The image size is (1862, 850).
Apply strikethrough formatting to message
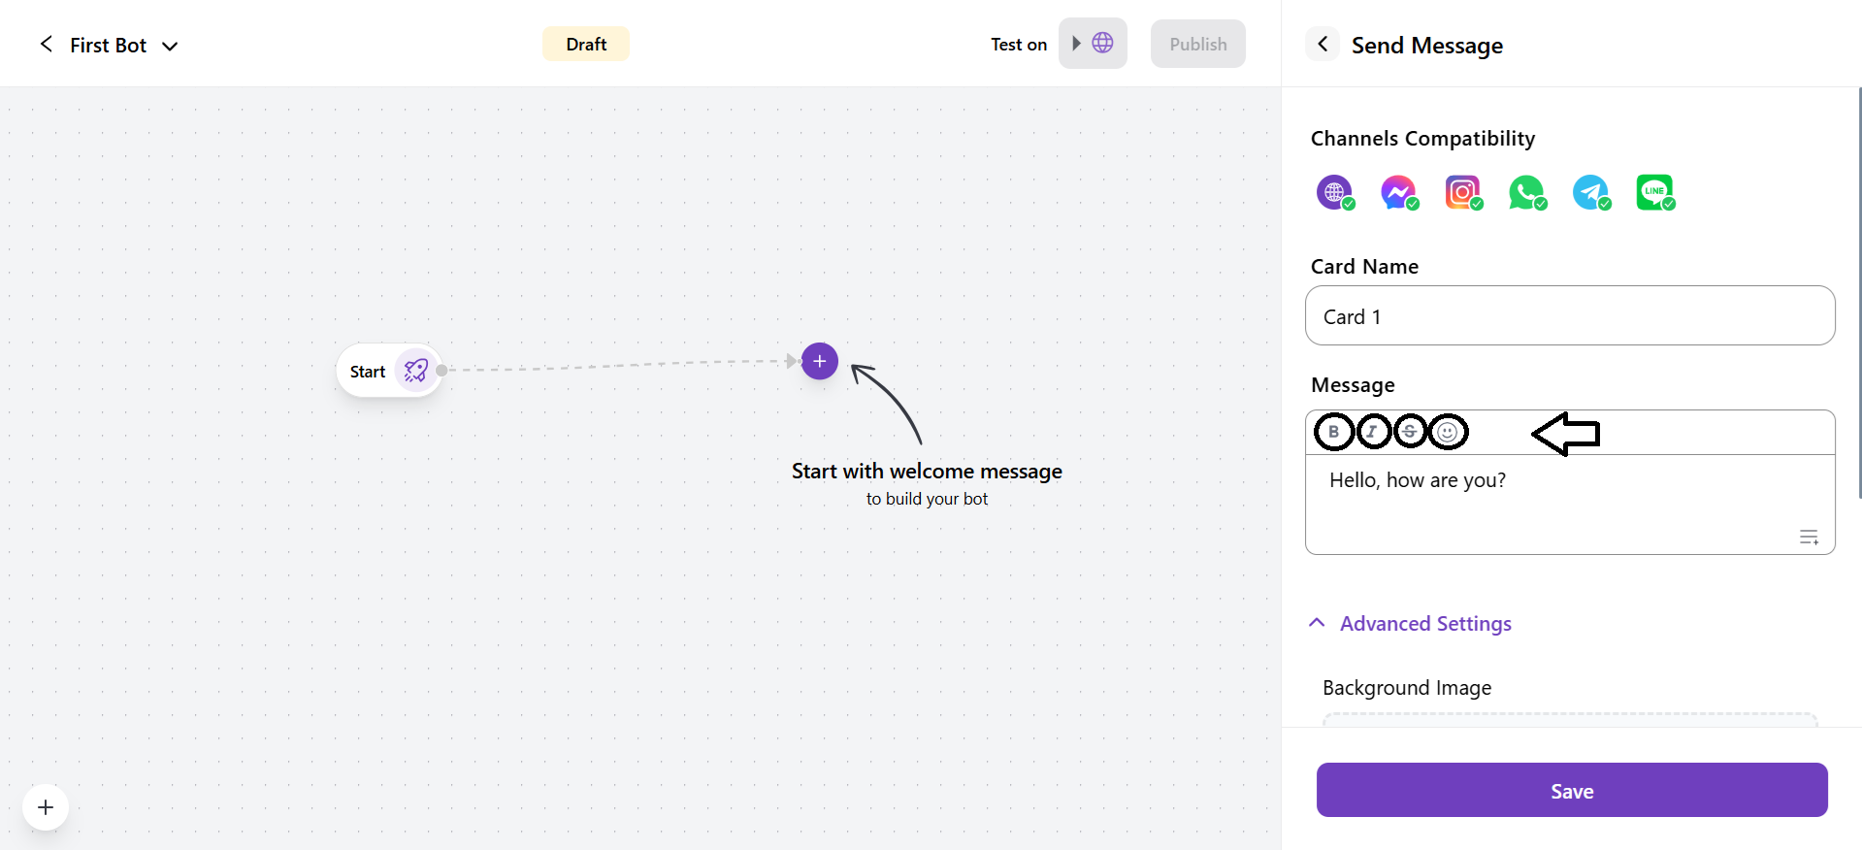click(x=1410, y=432)
